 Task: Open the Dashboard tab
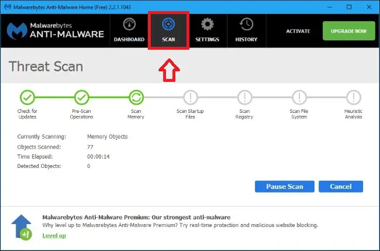tap(129, 30)
